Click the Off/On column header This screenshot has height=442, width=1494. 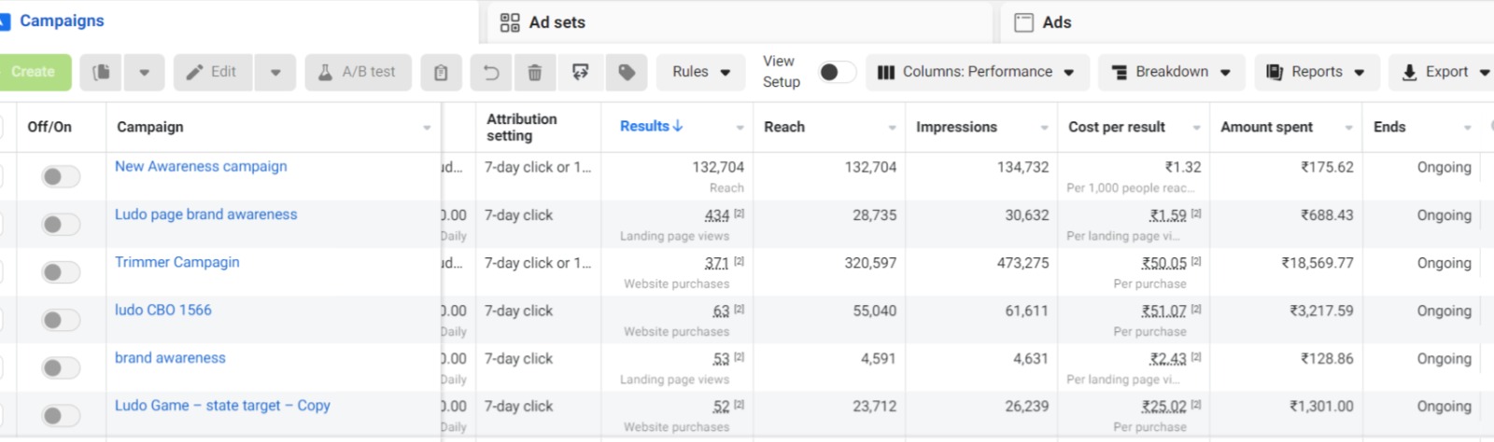49,127
